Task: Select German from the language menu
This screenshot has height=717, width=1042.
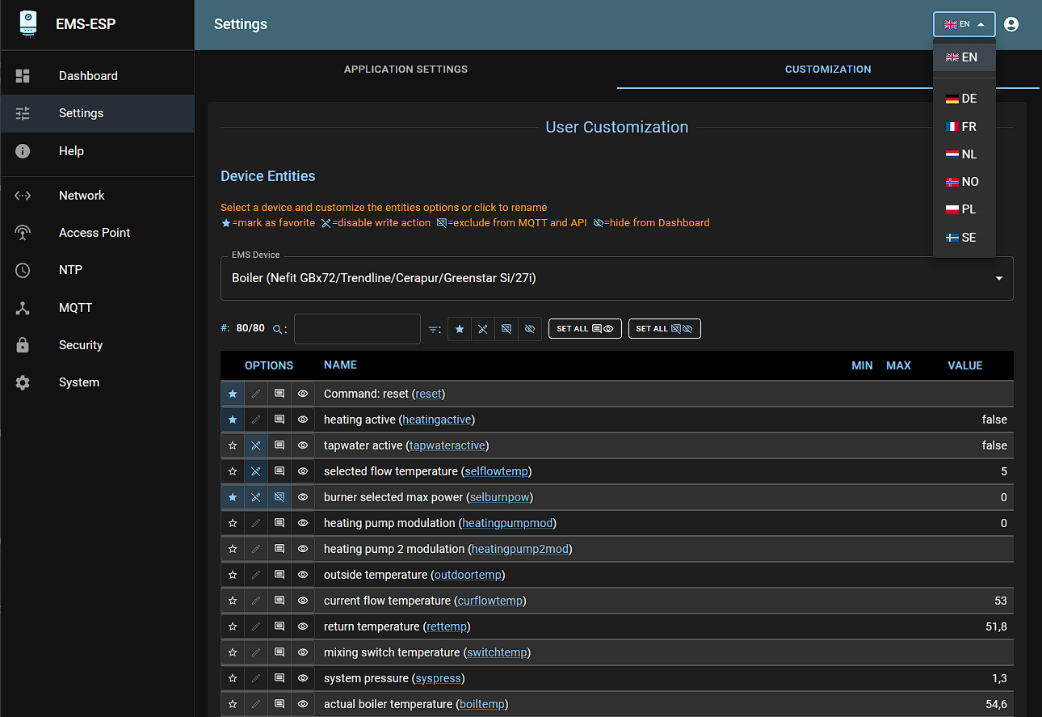Action: 964,98
